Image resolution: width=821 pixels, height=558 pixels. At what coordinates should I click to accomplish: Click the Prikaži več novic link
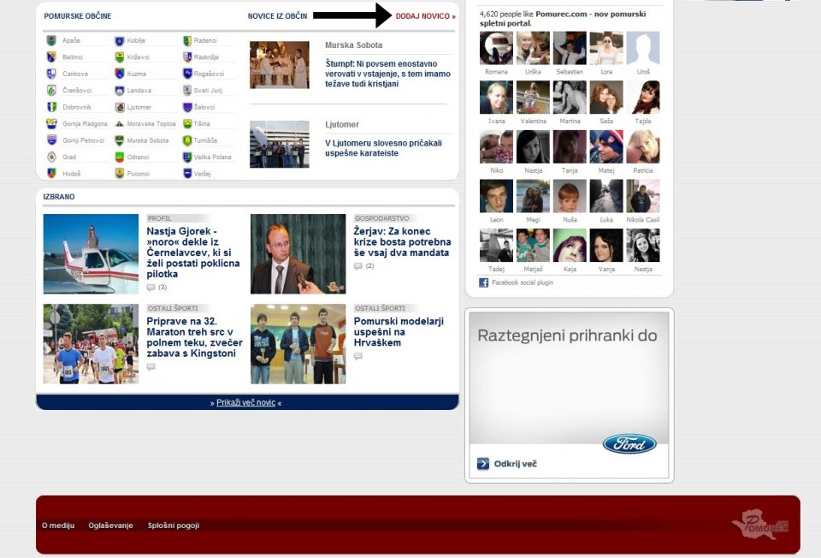[x=246, y=402]
